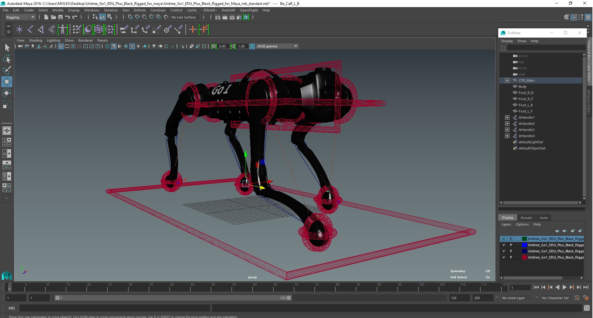Click the Parent Constraint shelf icon
The width and height of the screenshot is (593, 318).
coord(124,30)
